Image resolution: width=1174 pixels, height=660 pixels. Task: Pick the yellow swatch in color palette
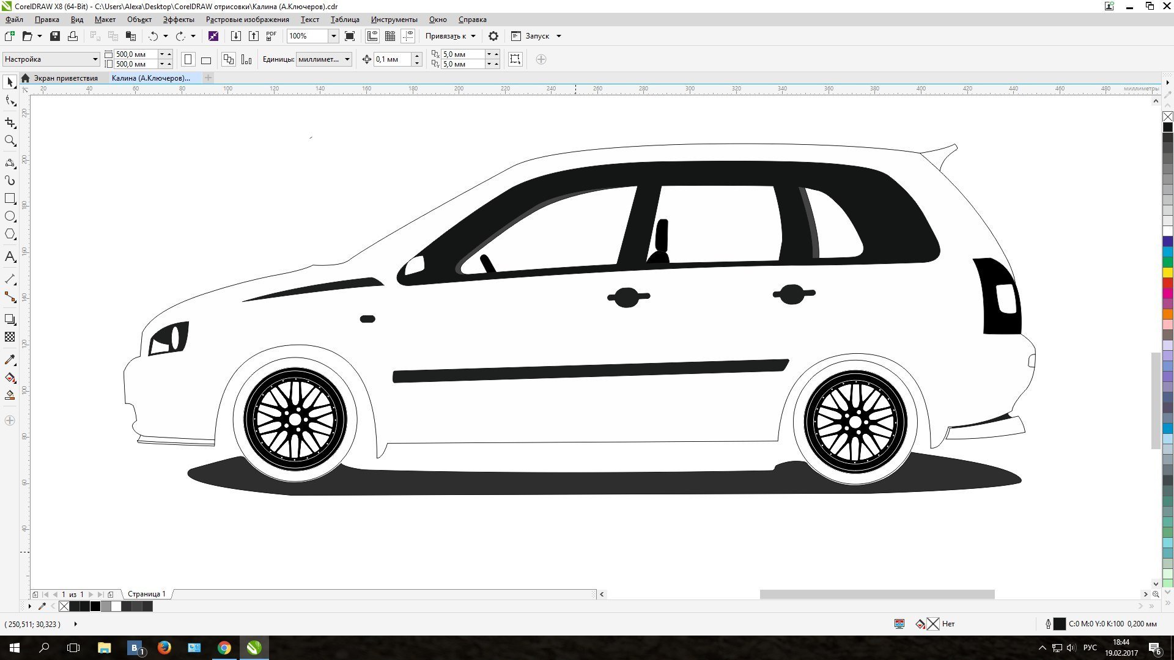[1167, 273]
